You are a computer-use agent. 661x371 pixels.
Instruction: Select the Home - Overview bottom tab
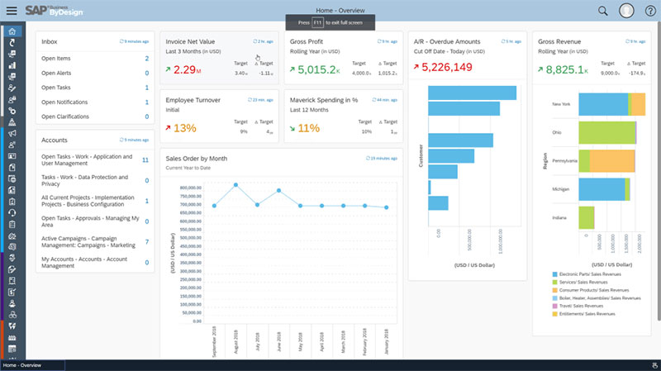click(33, 365)
